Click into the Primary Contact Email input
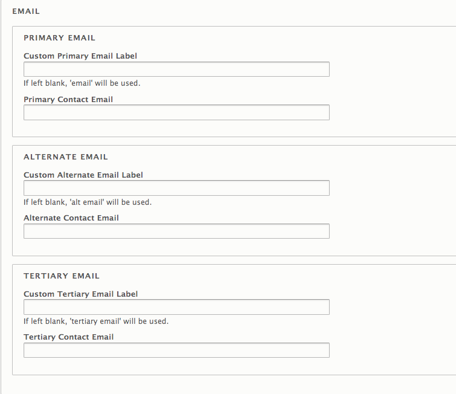456x394 pixels. (x=176, y=112)
